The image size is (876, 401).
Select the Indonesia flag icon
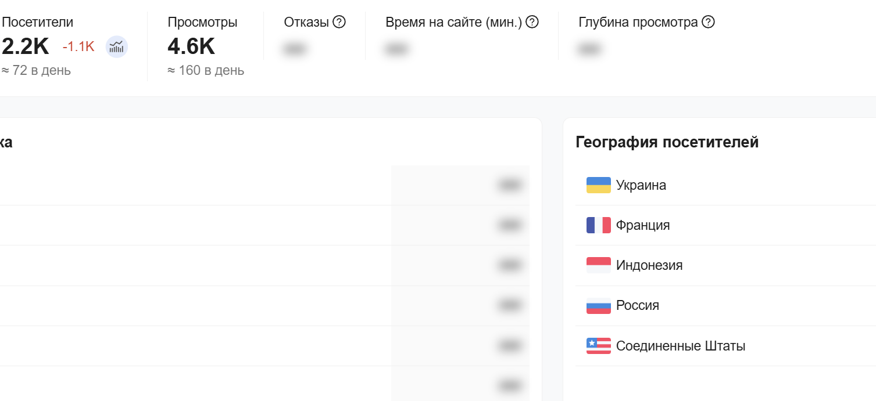(598, 265)
